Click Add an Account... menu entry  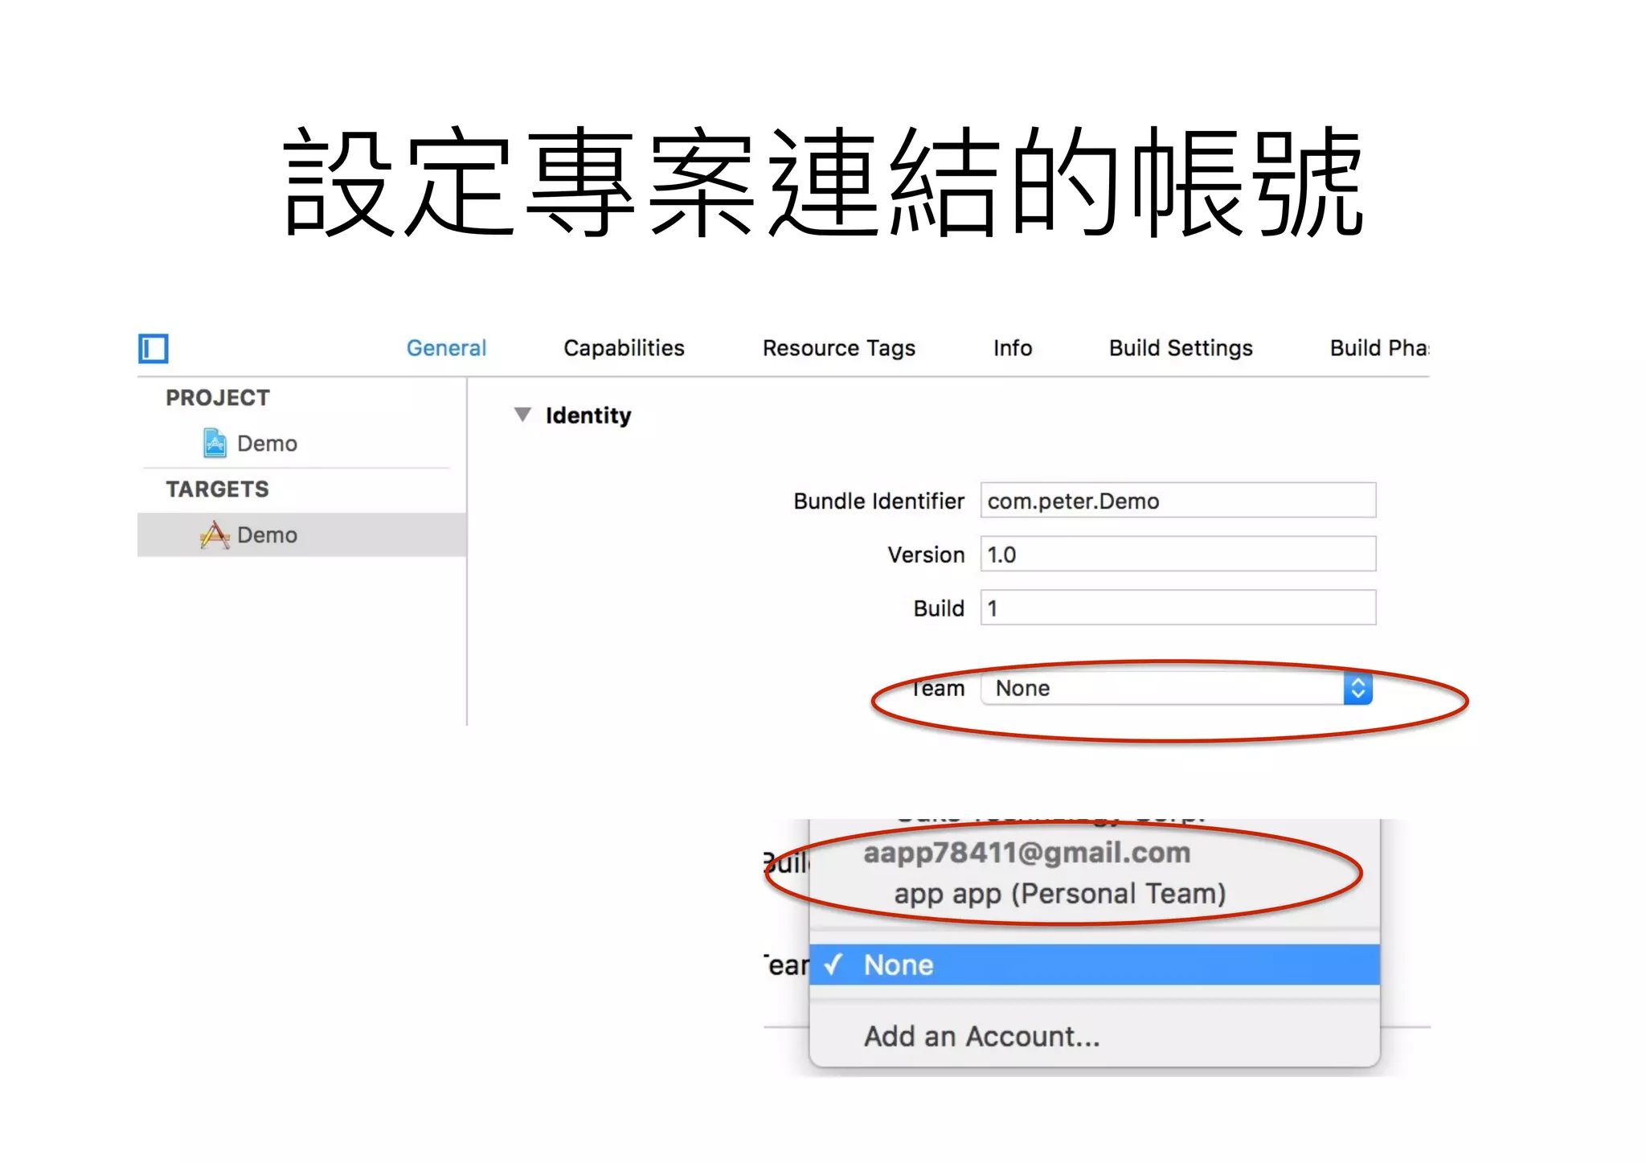pos(981,1036)
